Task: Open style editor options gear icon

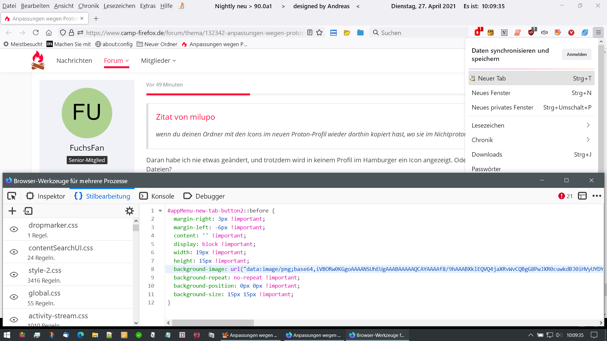Action: pyautogui.click(x=129, y=211)
